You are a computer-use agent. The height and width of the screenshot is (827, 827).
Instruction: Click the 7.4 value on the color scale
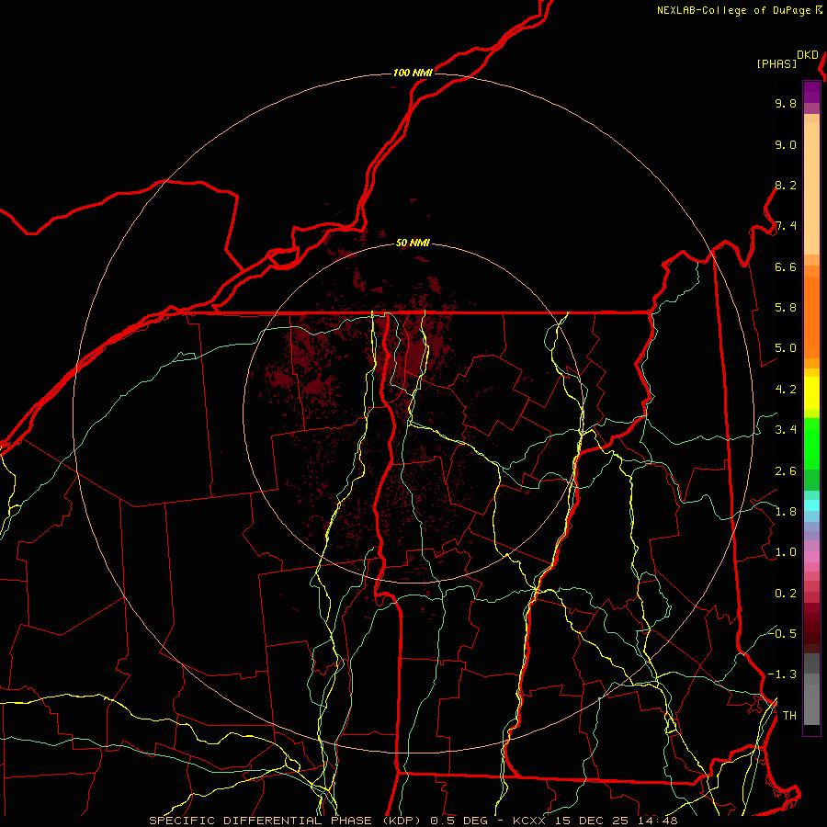(786, 226)
